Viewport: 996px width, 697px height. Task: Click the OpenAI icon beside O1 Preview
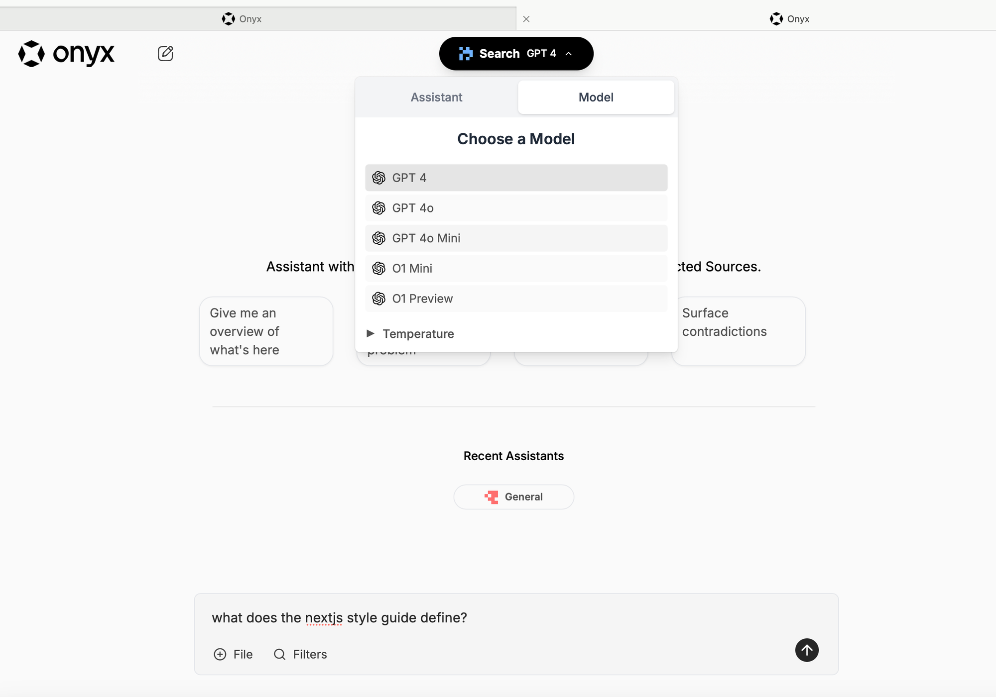click(x=378, y=299)
